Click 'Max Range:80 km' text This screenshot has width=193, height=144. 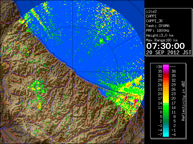[x=162, y=40]
